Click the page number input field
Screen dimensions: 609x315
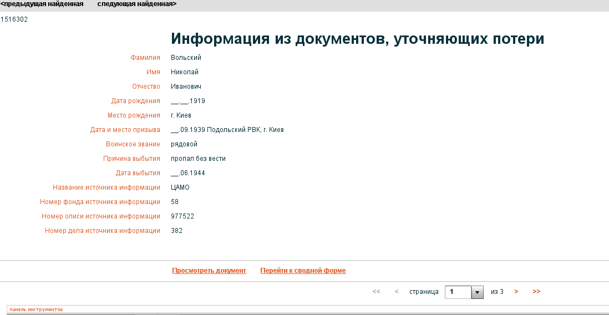pos(458,292)
